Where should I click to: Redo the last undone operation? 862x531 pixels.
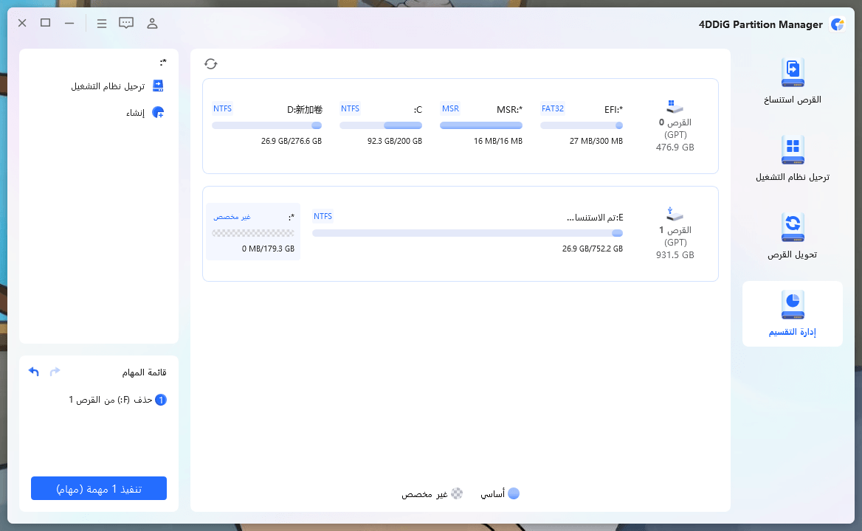[55, 371]
